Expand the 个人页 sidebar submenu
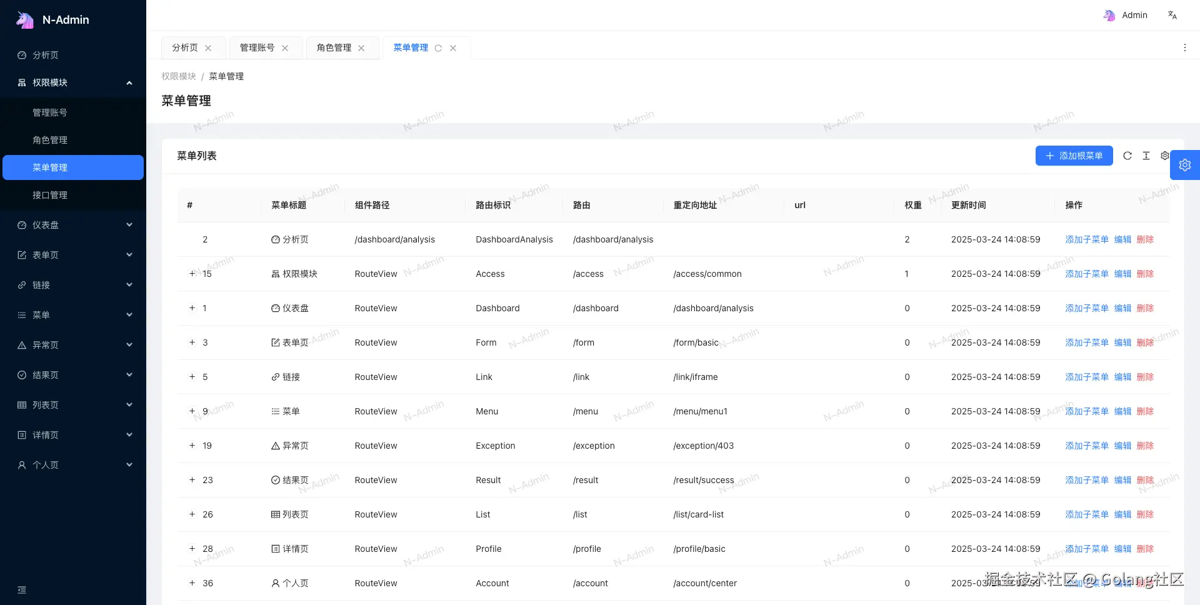Screen dimensions: 1200x605 tap(129, 465)
